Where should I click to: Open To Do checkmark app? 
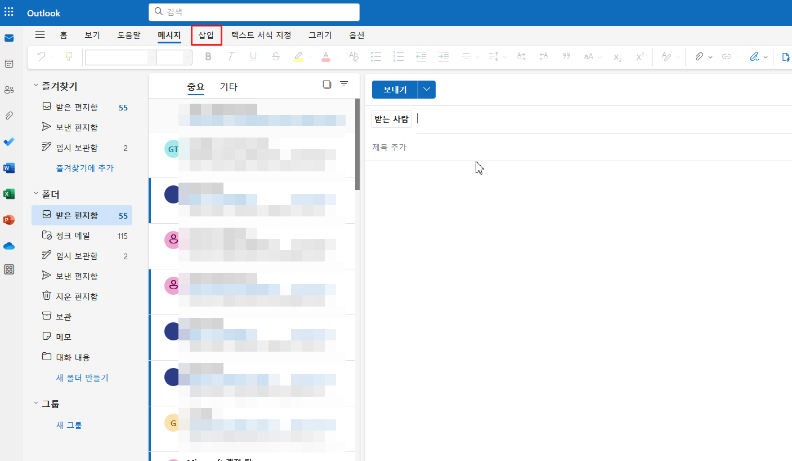(9, 142)
